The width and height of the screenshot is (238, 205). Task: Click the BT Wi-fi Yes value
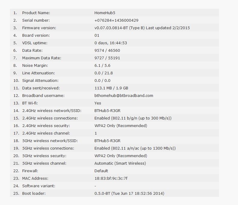(x=97, y=103)
